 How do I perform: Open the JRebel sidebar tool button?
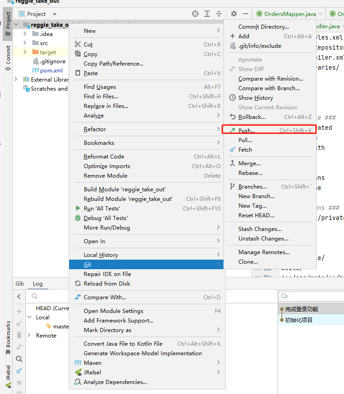[x=8, y=376]
